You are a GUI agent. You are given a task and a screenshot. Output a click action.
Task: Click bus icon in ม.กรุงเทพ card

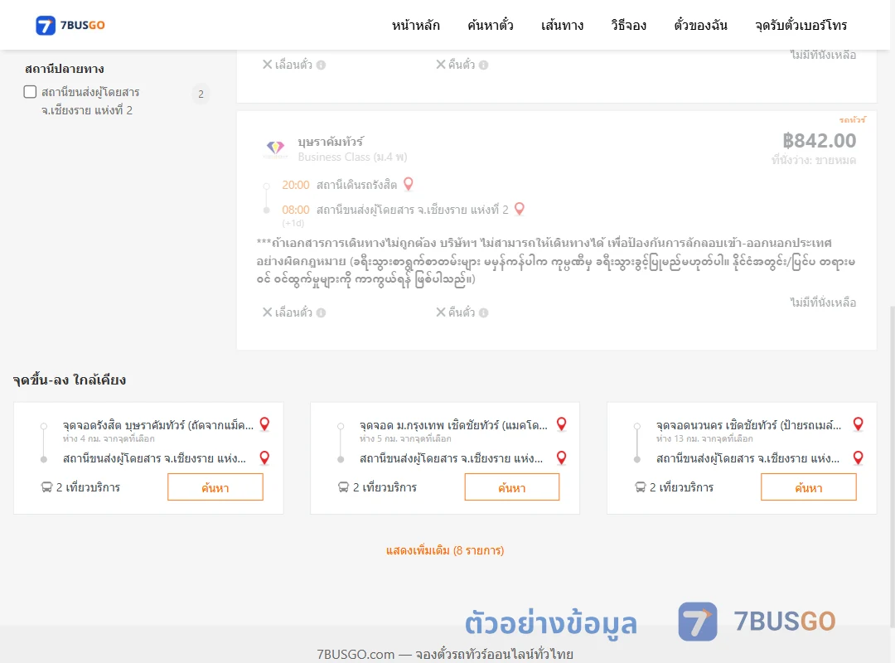[344, 487]
